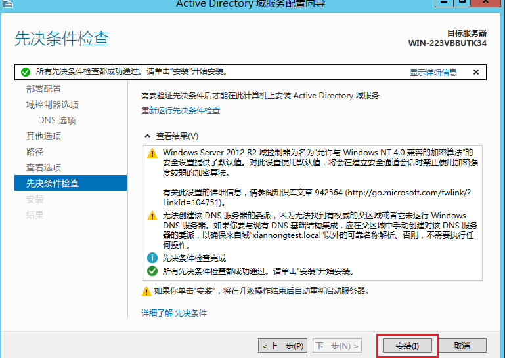
Task: Navigate to the 路径 step
Action: pos(35,152)
